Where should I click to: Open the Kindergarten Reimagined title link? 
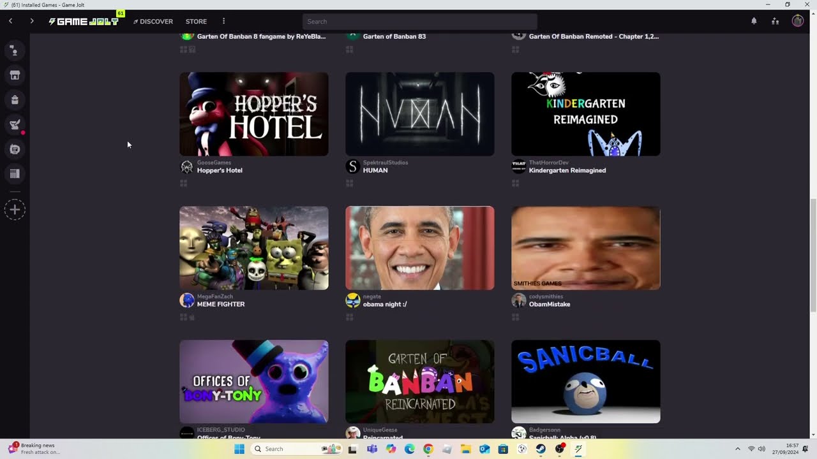(567, 171)
